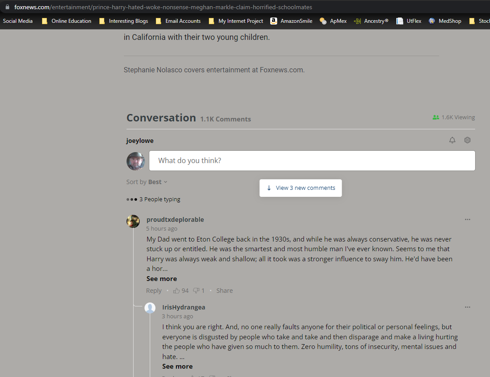Click the What do you think comment box

tap(312, 160)
